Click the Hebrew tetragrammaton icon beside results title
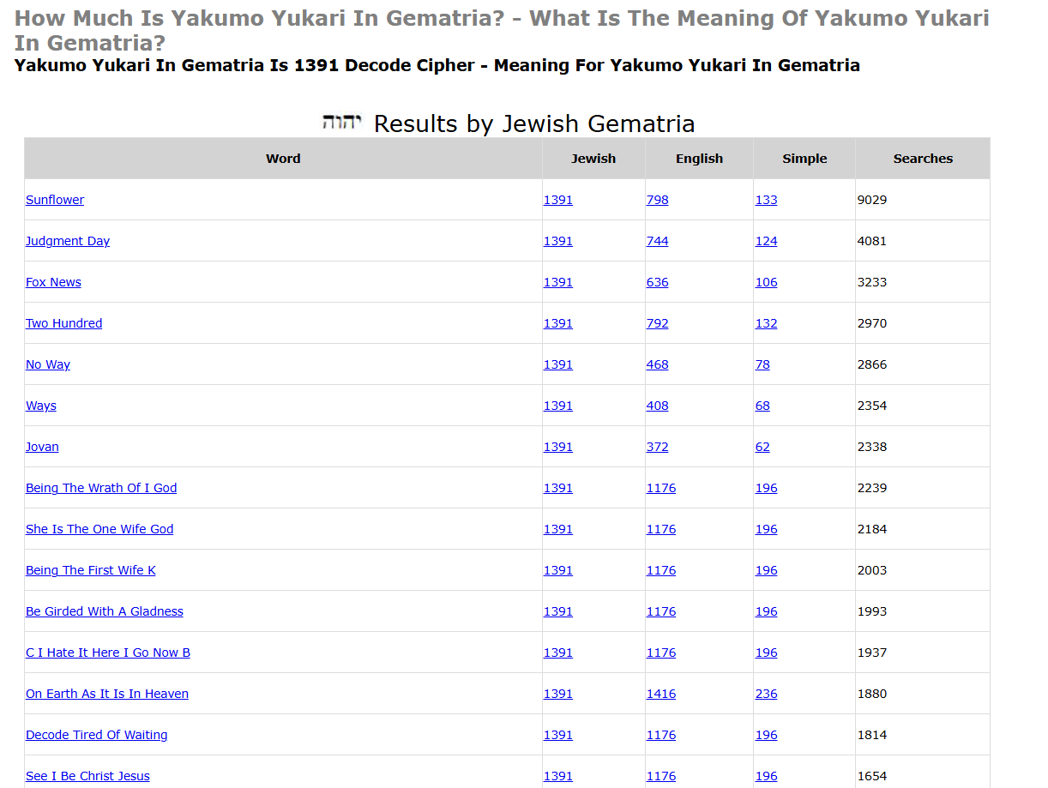 [342, 122]
